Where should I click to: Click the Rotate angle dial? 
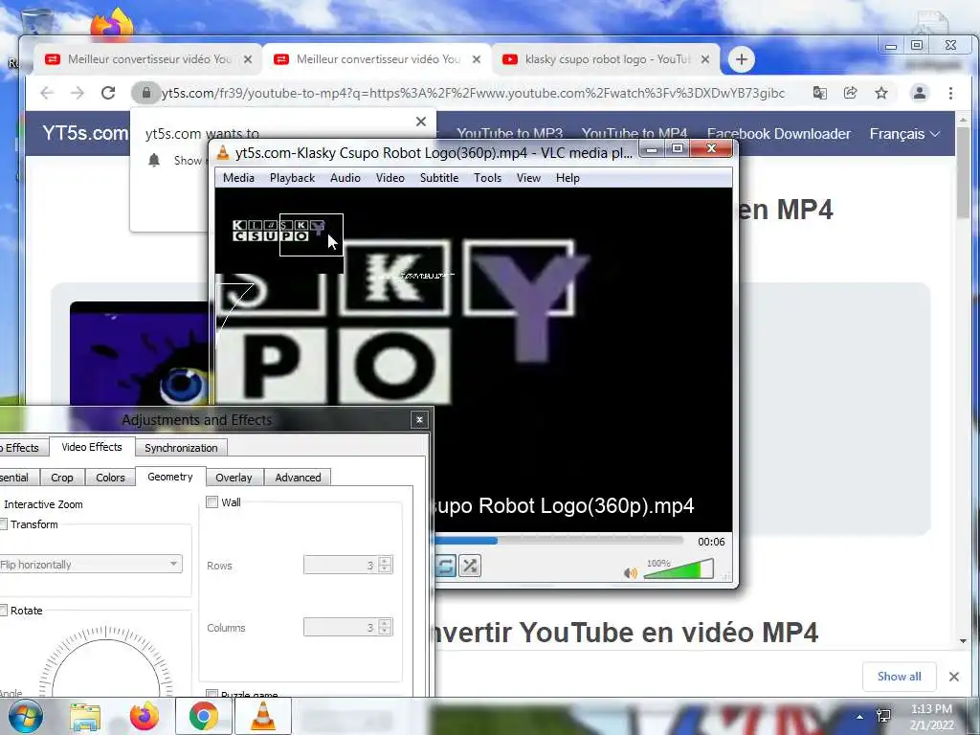105,662
